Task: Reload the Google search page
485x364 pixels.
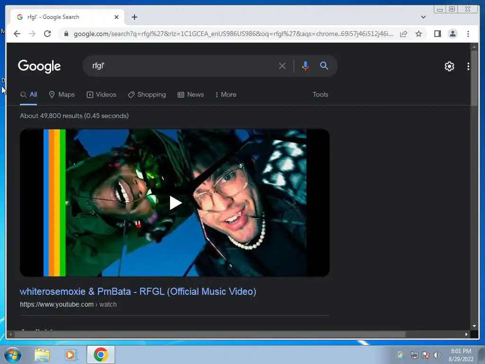Action: [47, 34]
